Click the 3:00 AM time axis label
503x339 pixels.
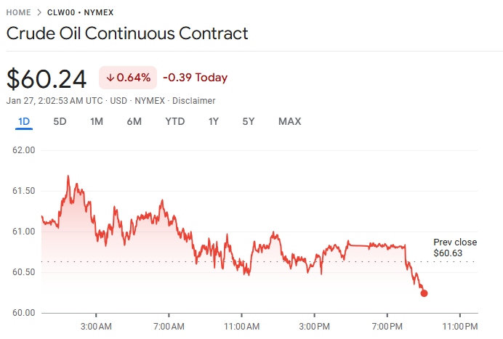(x=96, y=326)
